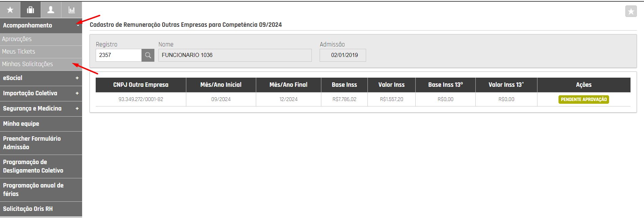Open the bar chart reports tab

[x=72, y=10]
